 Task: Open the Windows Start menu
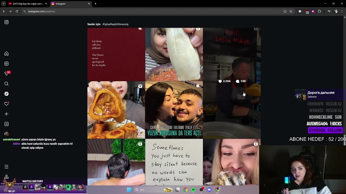[x=129, y=190]
